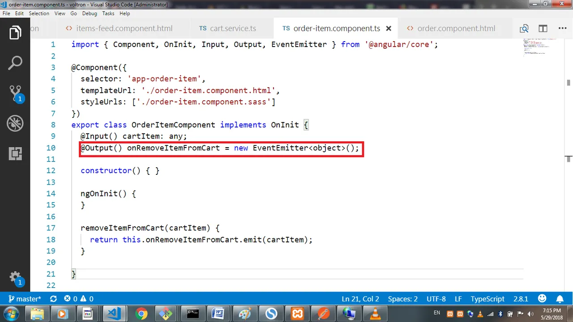Open the View menu

point(60,13)
